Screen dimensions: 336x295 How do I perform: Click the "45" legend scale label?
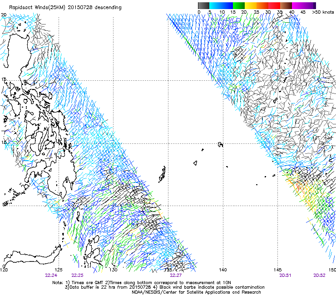point(303,12)
